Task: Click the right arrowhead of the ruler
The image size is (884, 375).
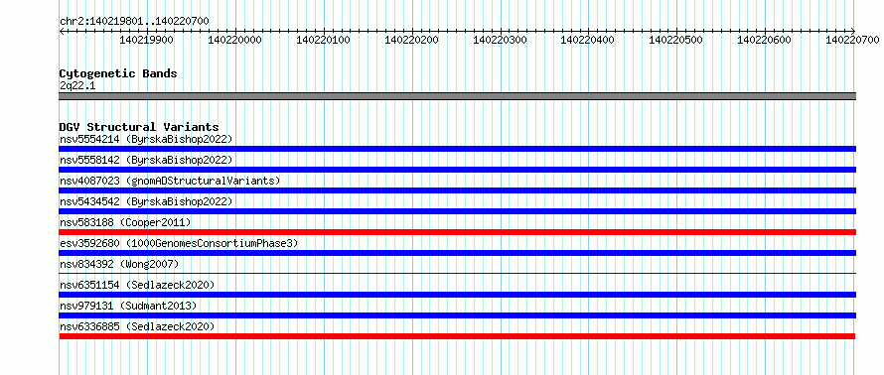Action: point(853,31)
